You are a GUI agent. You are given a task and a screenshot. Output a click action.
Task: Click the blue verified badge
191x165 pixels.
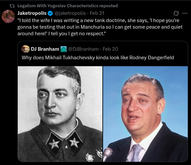[x=50, y=13]
